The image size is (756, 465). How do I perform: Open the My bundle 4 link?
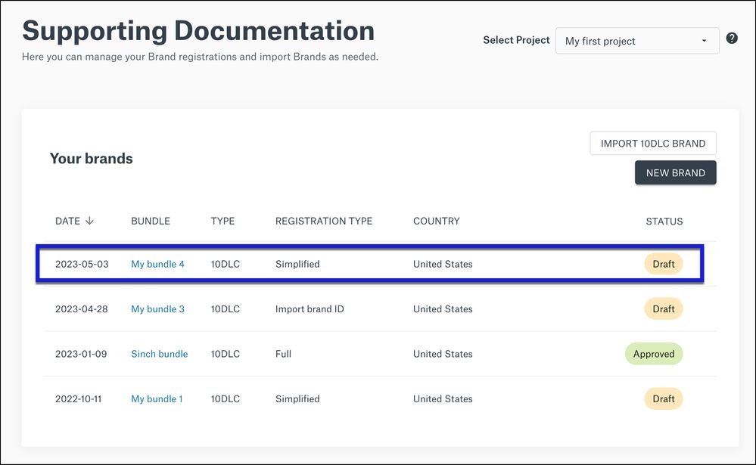click(x=157, y=265)
